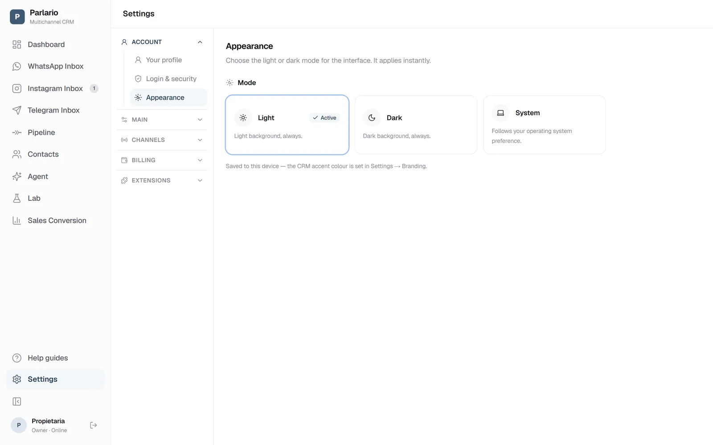Click the Agent sparkle icon
The width and height of the screenshot is (713, 445).
point(17,177)
